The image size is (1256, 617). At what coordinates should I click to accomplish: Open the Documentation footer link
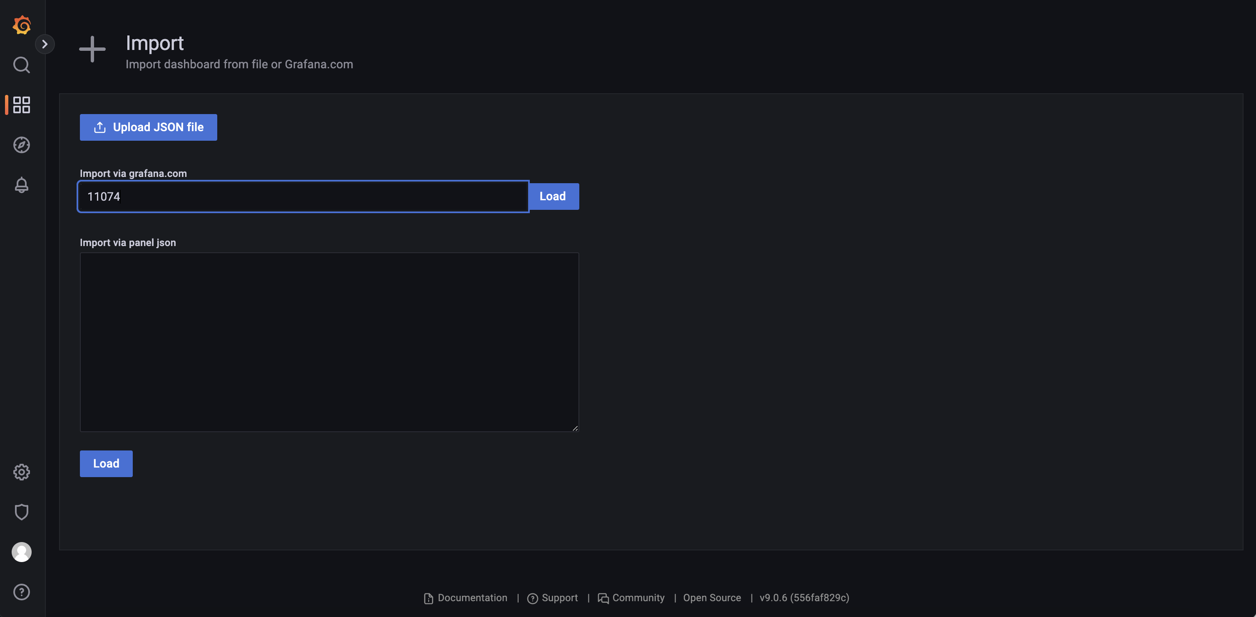click(x=472, y=598)
